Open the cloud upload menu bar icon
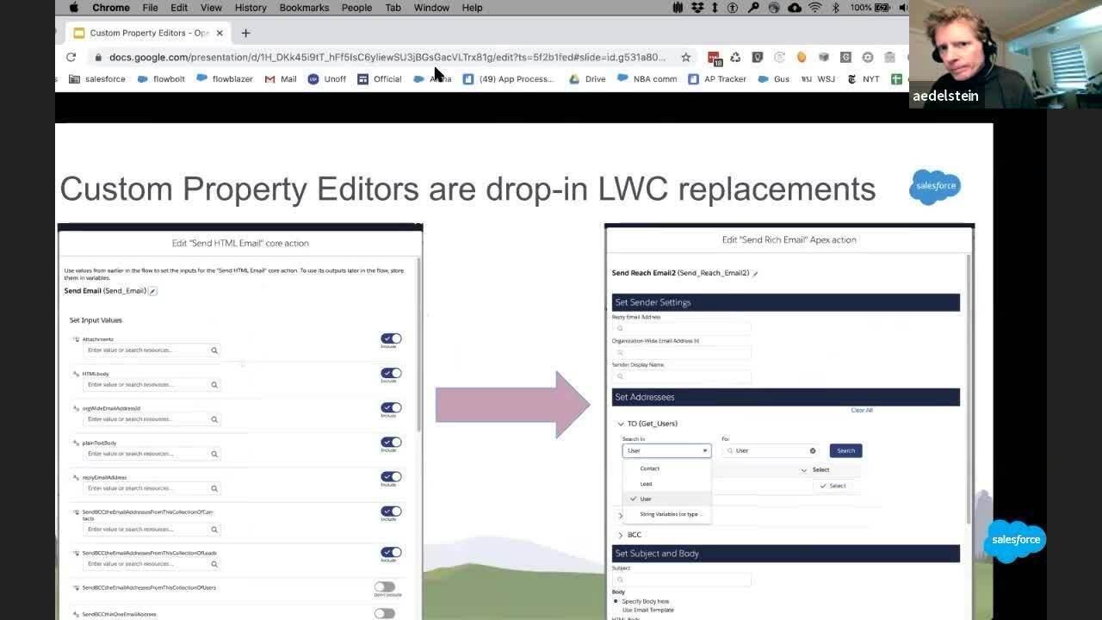The height and width of the screenshot is (620, 1102). point(794,8)
